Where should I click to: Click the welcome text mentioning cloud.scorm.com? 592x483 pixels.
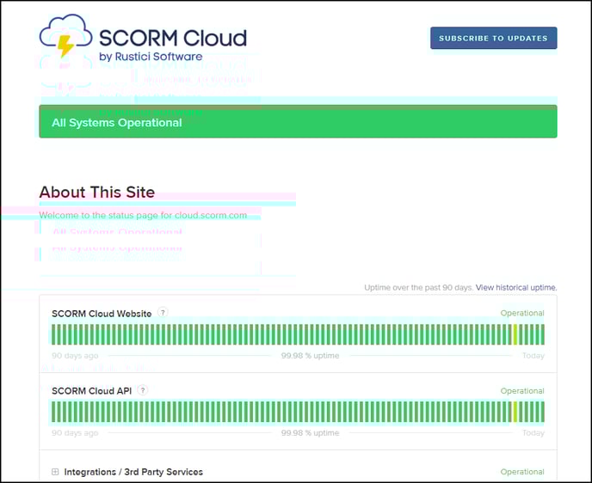[x=143, y=216]
